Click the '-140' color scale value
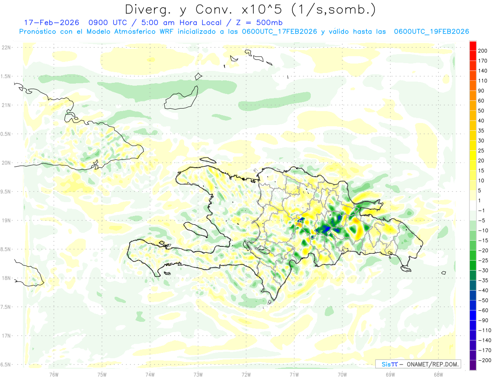Image resolution: width=492 pixels, height=380 pixels. (x=485, y=340)
